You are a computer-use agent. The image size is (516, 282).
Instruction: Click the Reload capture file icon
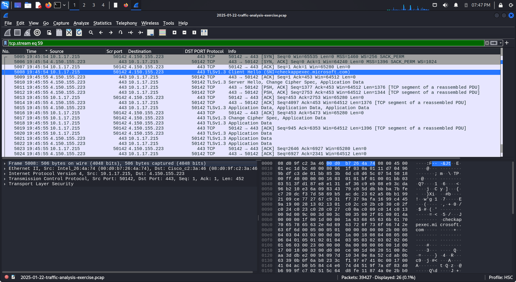79,32
